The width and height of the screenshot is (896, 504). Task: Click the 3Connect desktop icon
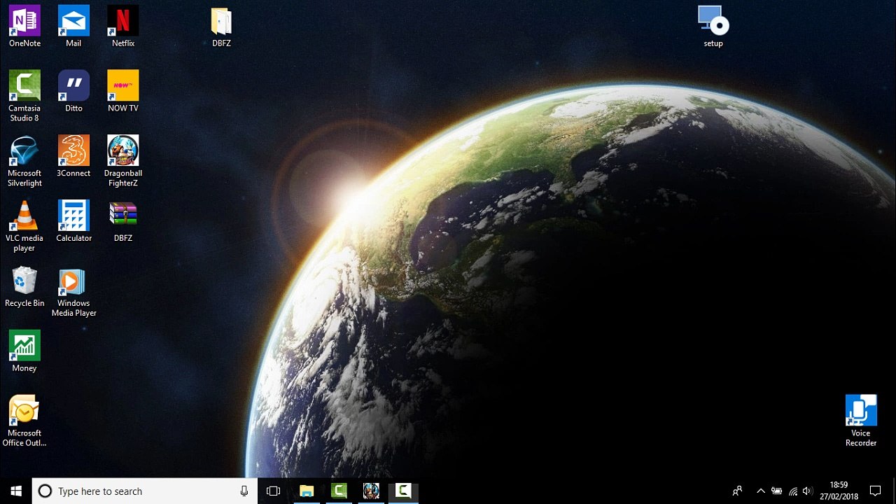point(73,157)
